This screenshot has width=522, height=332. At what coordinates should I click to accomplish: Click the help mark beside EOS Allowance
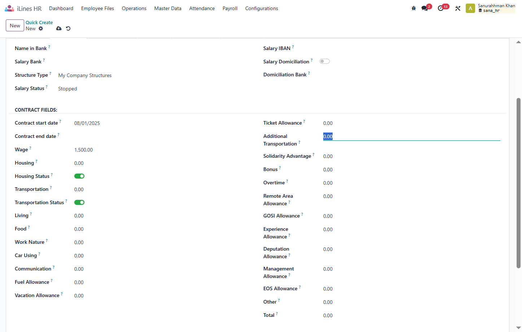coord(300,287)
